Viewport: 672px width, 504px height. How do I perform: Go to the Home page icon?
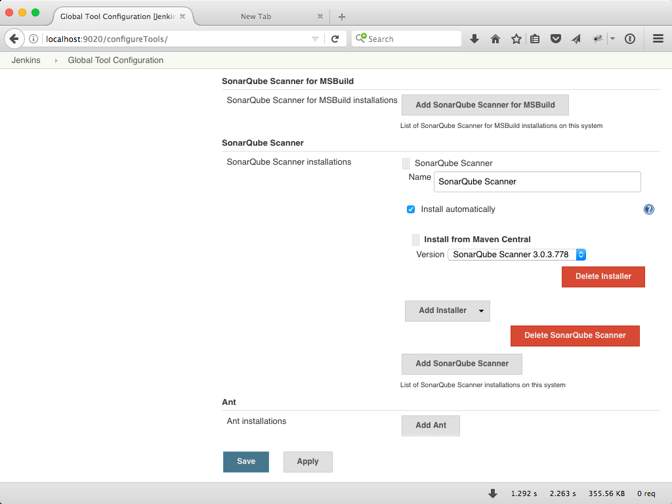click(495, 39)
